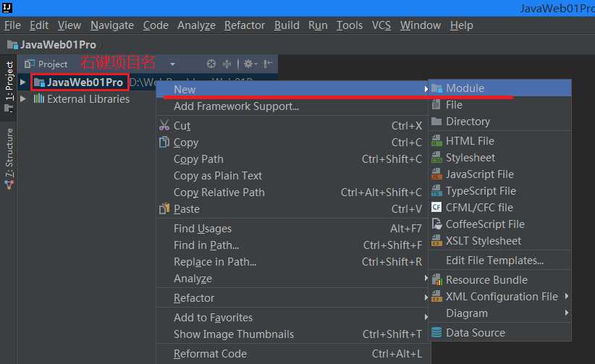The height and width of the screenshot is (364, 595).
Task: Click the HTML File icon
Action: (436, 141)
